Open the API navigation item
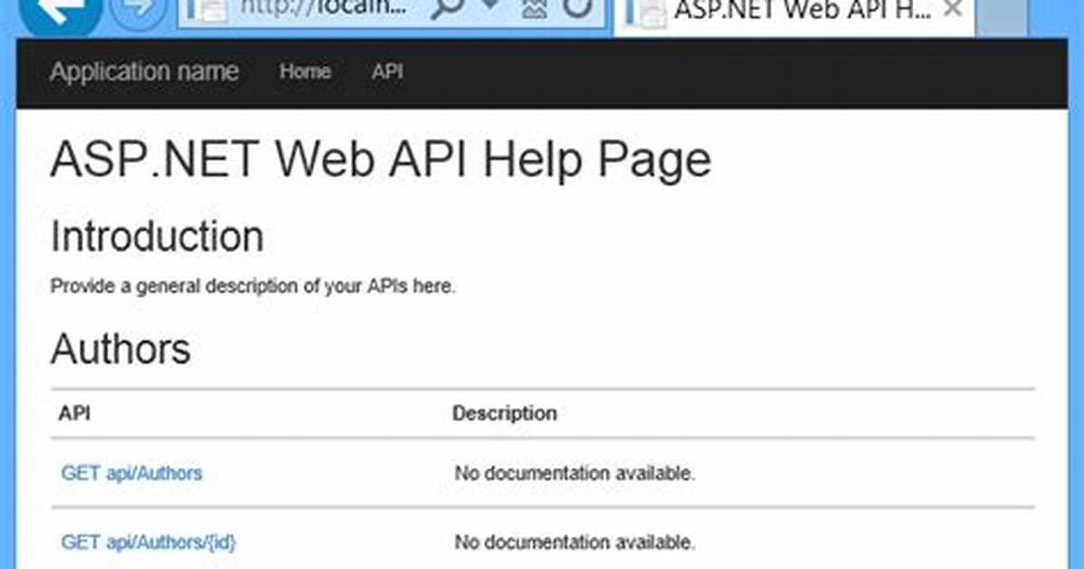The height and width of the screenshot is (569, 1084). tap(387, 72)
